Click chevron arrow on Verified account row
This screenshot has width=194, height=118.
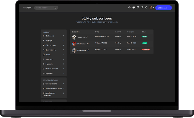tap(64, 69)
